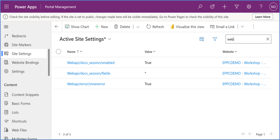Image resolution: width=280 pixels, height=140 pixels.
Task: Click Delete in command bar
Action: pos(122,27)
